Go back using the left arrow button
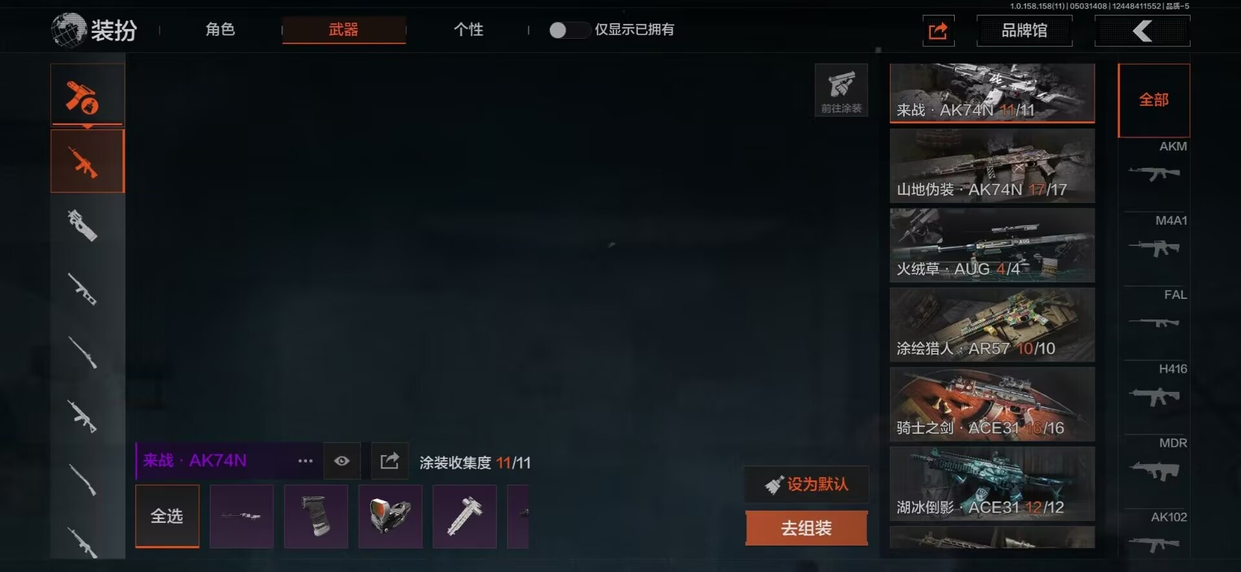 pos(1142,30)
